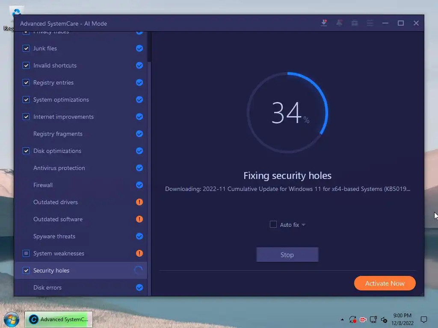Uncheck the Security holes checkbox
Viewport: 438px width, 328px height.
click(x=26, y=270)
